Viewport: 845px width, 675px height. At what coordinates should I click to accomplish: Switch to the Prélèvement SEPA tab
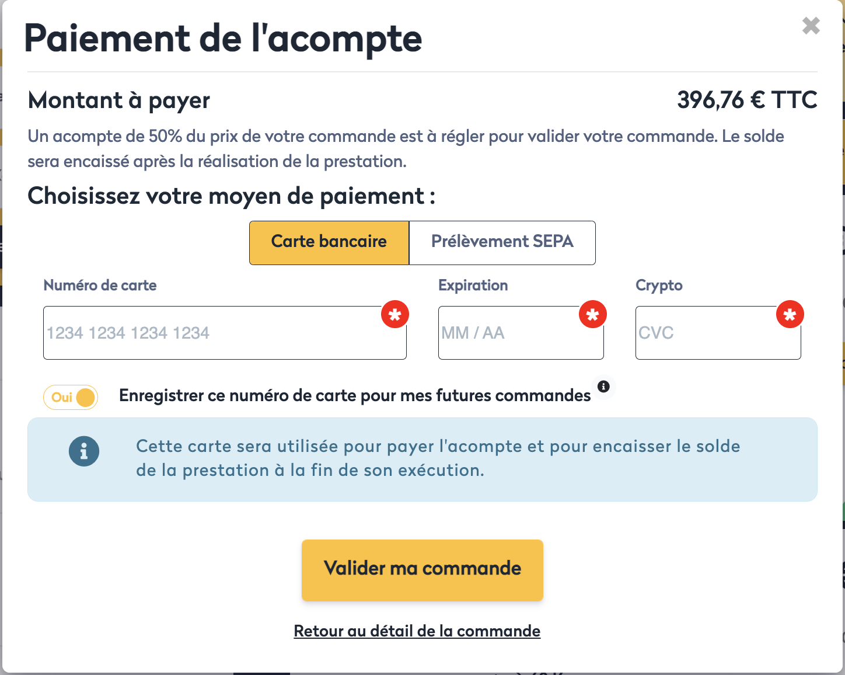(x=502, y=242)
